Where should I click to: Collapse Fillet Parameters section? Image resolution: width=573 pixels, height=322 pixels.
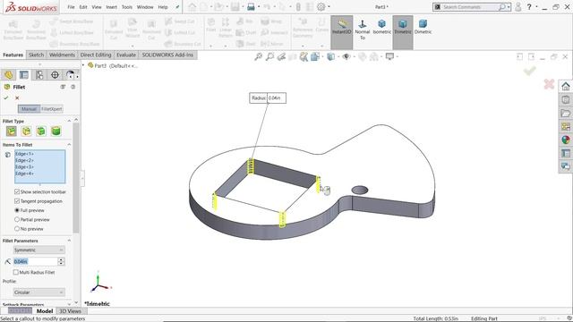[69, 241]
